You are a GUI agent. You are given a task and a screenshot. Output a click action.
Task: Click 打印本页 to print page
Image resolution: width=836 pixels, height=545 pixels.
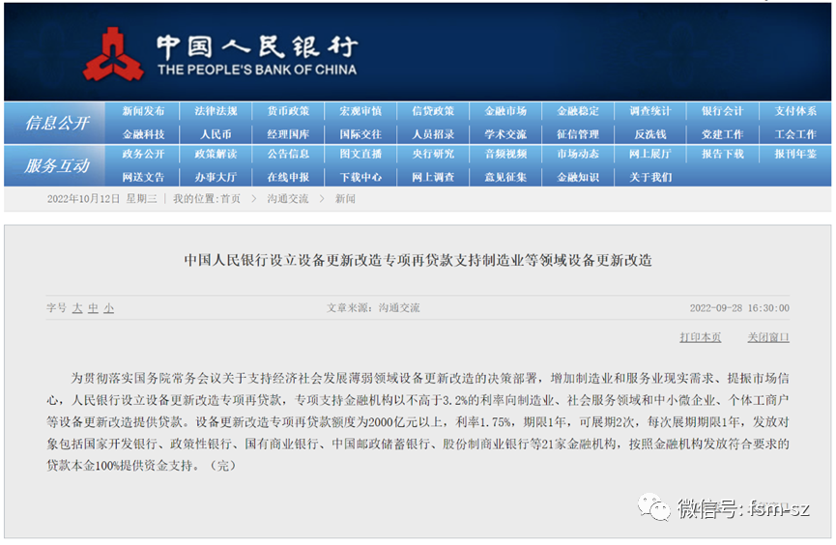[x=700, y=337]
